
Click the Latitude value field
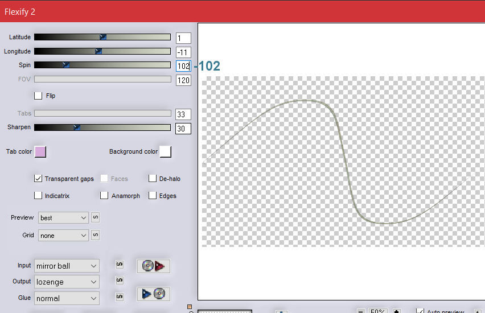183,38
